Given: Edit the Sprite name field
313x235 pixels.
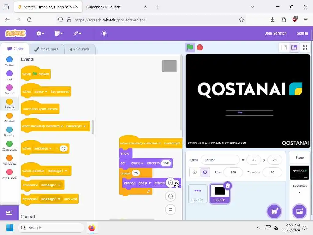Looking at the screenshot, I should click(220, 160).
